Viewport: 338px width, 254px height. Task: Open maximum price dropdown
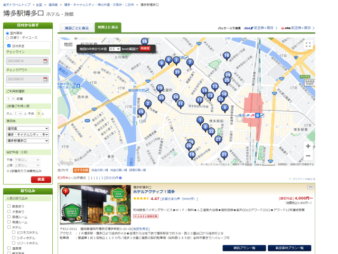pos(27,165)
